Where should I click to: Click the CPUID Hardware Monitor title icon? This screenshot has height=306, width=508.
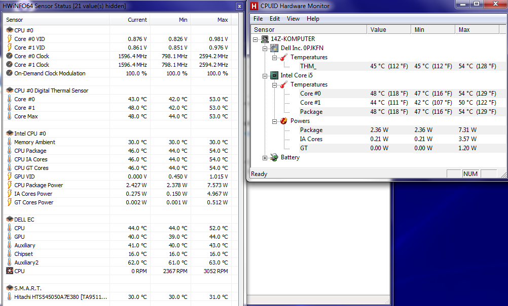point(255,6)
